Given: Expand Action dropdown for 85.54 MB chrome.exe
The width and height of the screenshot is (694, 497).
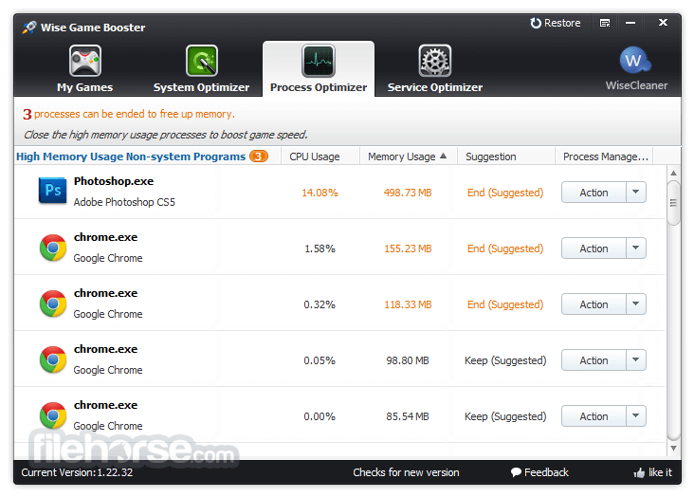Looking at the screenshot, I should pyautogui.click(x=636, y=416).
